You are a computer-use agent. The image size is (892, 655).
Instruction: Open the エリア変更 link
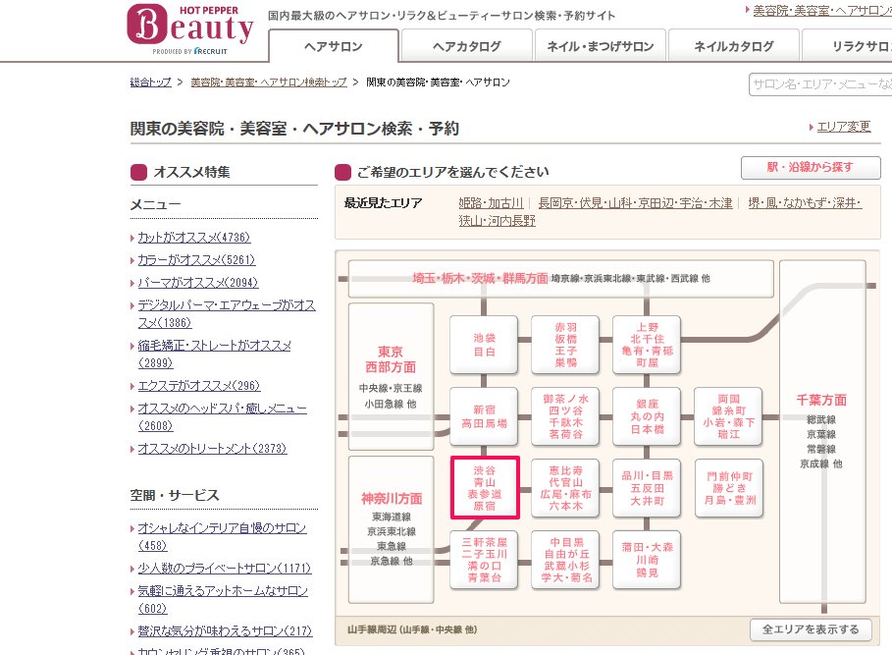[844, 127]
